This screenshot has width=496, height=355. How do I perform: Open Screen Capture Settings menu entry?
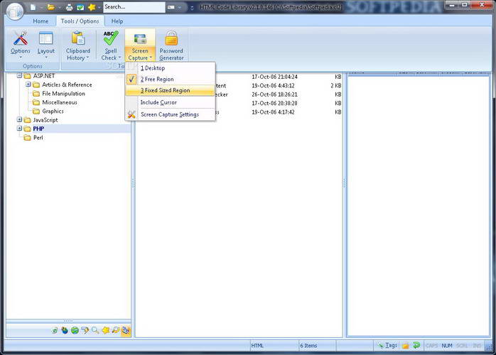pyautogui.click(x=170, y=114)
